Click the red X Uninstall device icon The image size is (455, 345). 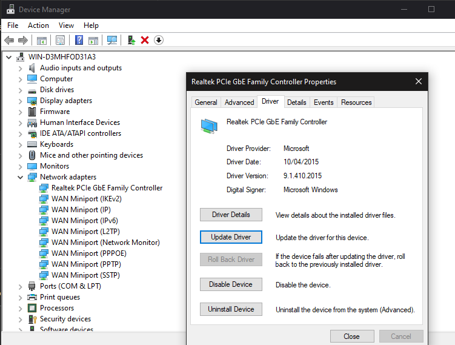pos(145,40)
